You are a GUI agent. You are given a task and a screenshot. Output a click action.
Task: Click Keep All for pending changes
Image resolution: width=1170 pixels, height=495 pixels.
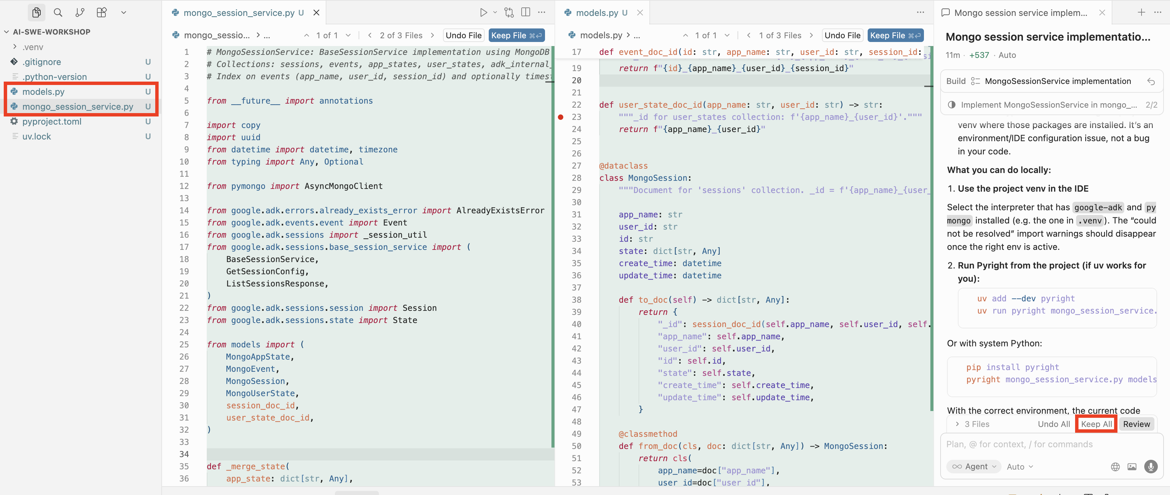click(x=1095, y=424)
